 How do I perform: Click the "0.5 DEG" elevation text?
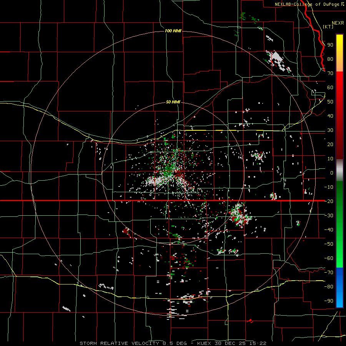point(175,343)
